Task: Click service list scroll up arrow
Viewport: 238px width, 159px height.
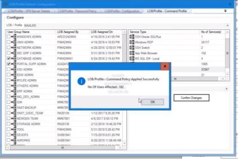Action: click(x=227, y=32)
